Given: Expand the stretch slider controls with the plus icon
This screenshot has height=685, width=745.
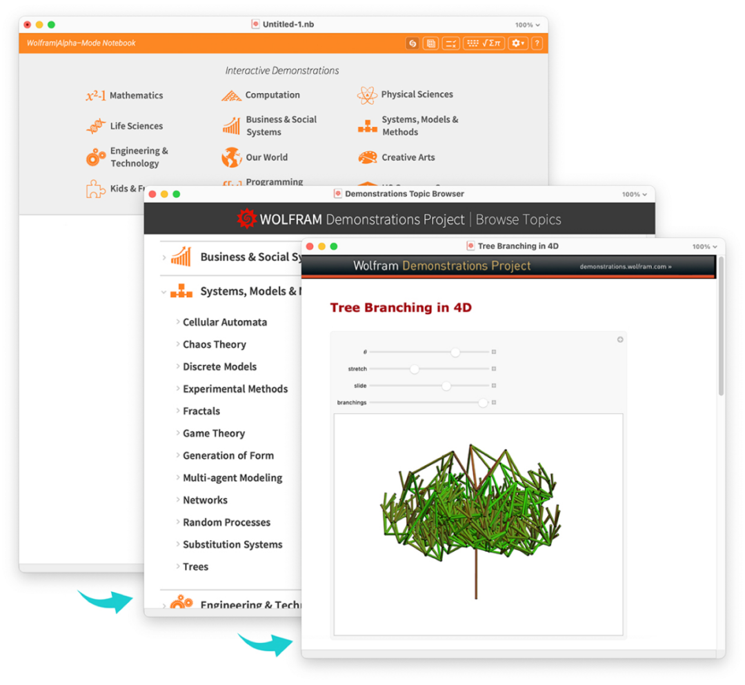Looking at the screenshot, I should [x=494, y=368].
